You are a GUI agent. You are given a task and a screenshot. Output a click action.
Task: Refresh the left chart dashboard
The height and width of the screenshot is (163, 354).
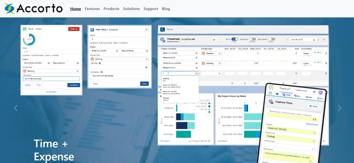click(209, 141)
